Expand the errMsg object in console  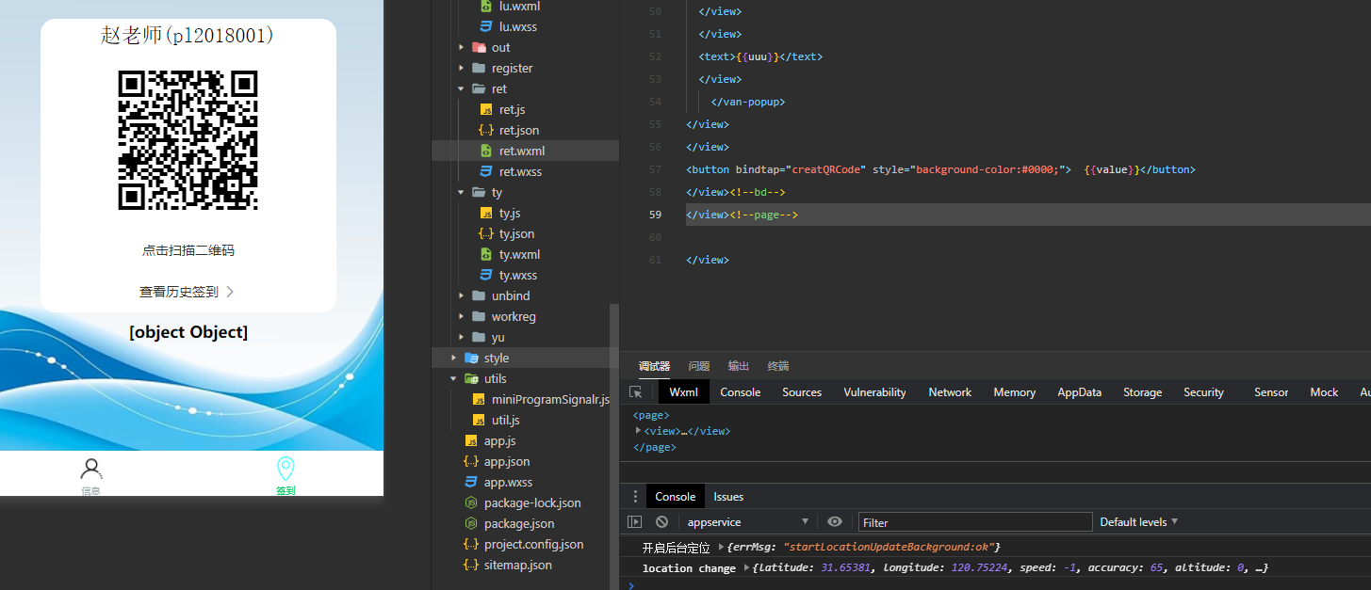click(x=722, y=547)
